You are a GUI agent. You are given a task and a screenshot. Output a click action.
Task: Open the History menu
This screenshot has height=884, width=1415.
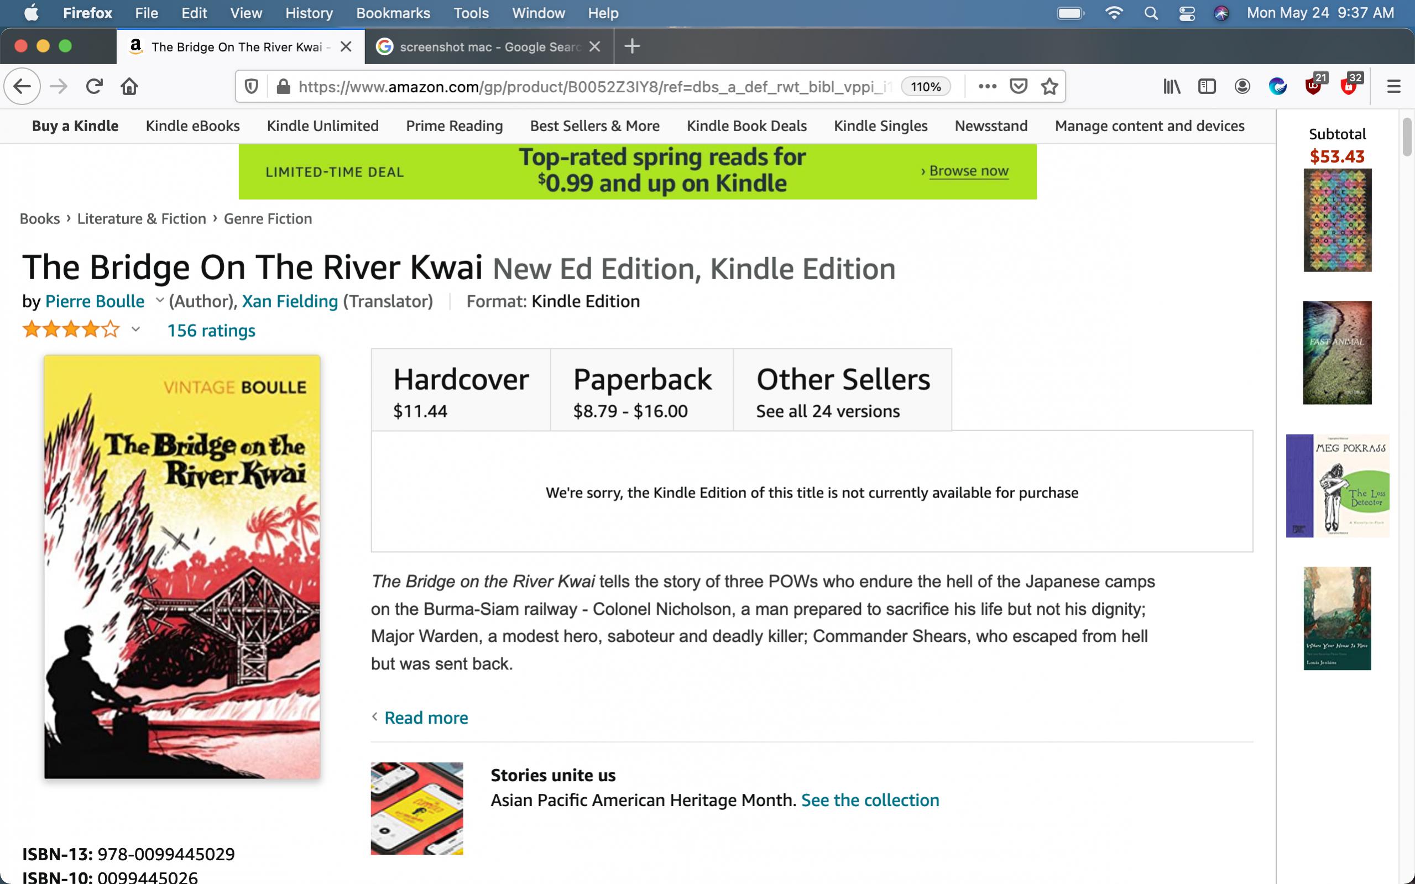(x=309, y=13)
